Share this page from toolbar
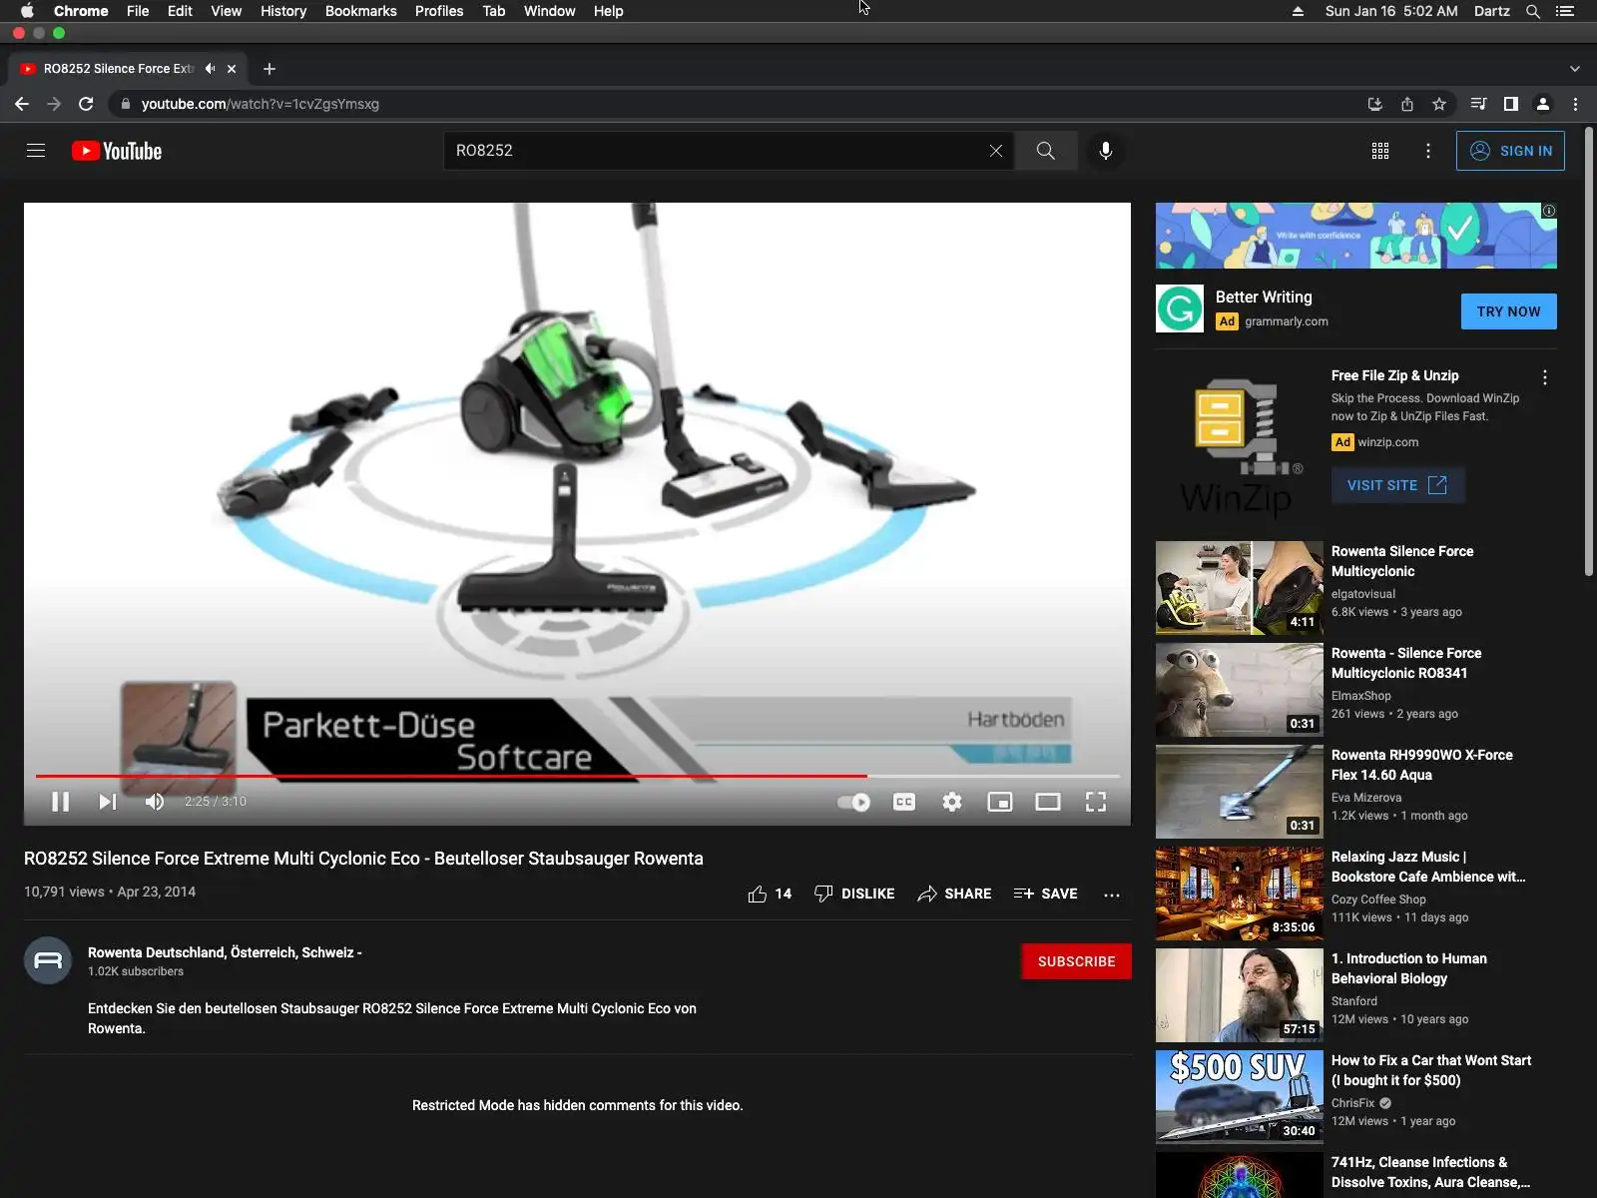Image resolution: width=1597 pixels, height=1198 pixels. [x=1407, y=104]
